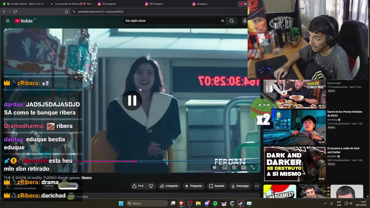The height and width of the screenshot is (208, 370).
Task: Open Estilk Foodie video thumbnail
Action: (x=294, y=94)
